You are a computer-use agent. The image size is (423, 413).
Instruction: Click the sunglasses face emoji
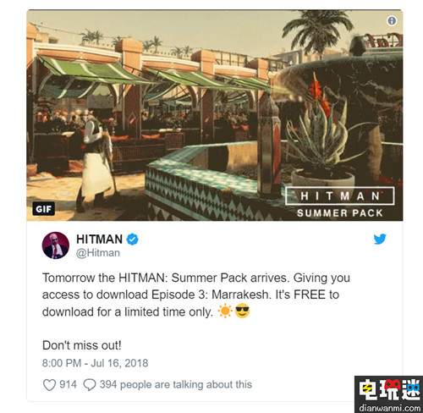[242, 311]
